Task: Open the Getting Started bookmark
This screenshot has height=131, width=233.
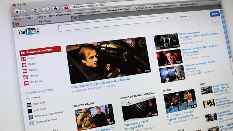Action: click(143, 8)
